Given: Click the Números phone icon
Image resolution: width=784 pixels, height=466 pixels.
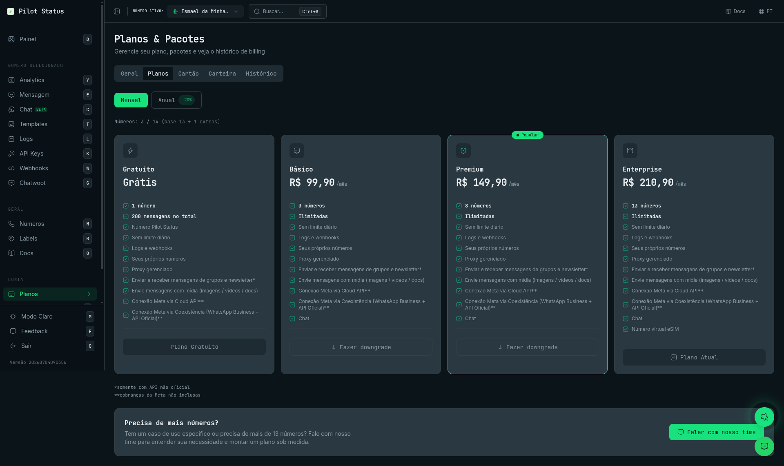Looking at the screenshot, I should pos(11,224).
